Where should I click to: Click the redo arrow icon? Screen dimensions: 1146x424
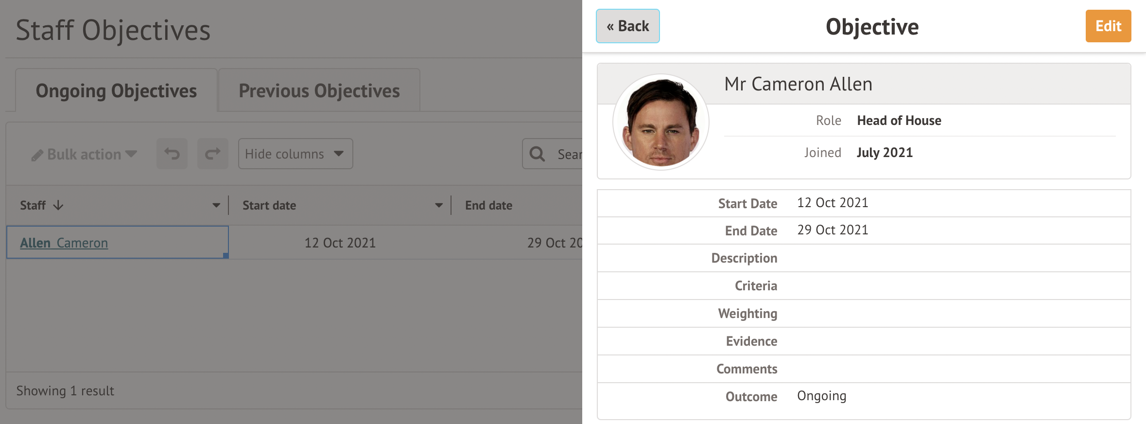point(212,154)
